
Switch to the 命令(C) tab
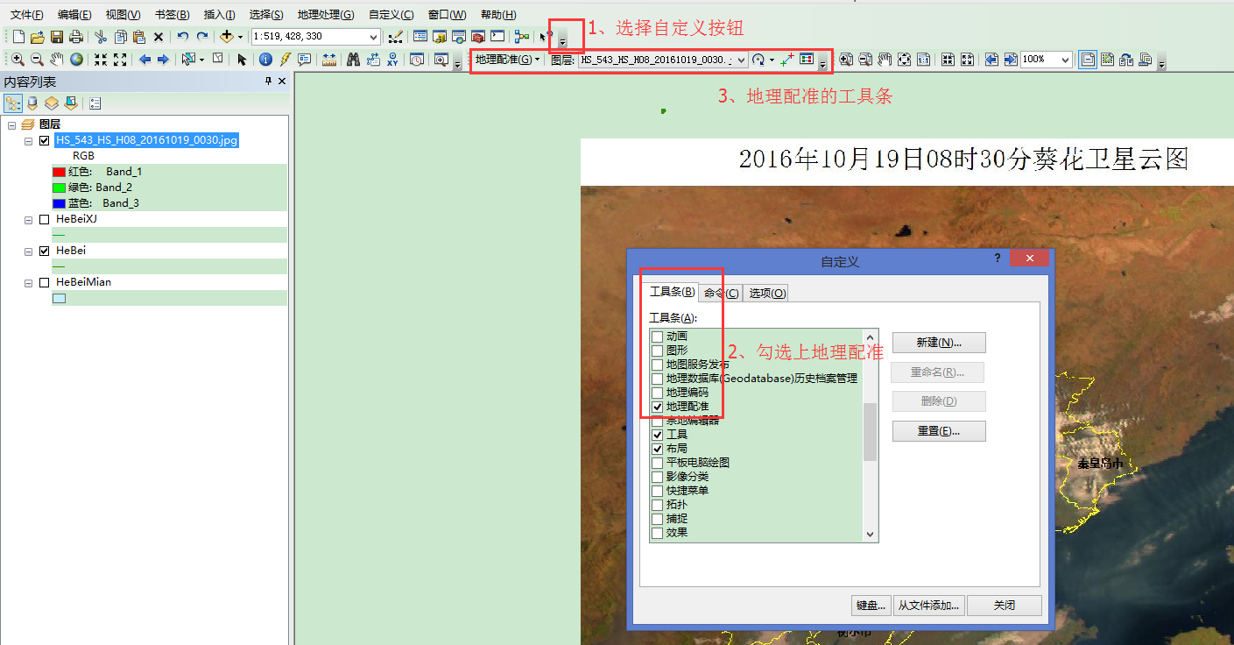[x=721, y=293]
